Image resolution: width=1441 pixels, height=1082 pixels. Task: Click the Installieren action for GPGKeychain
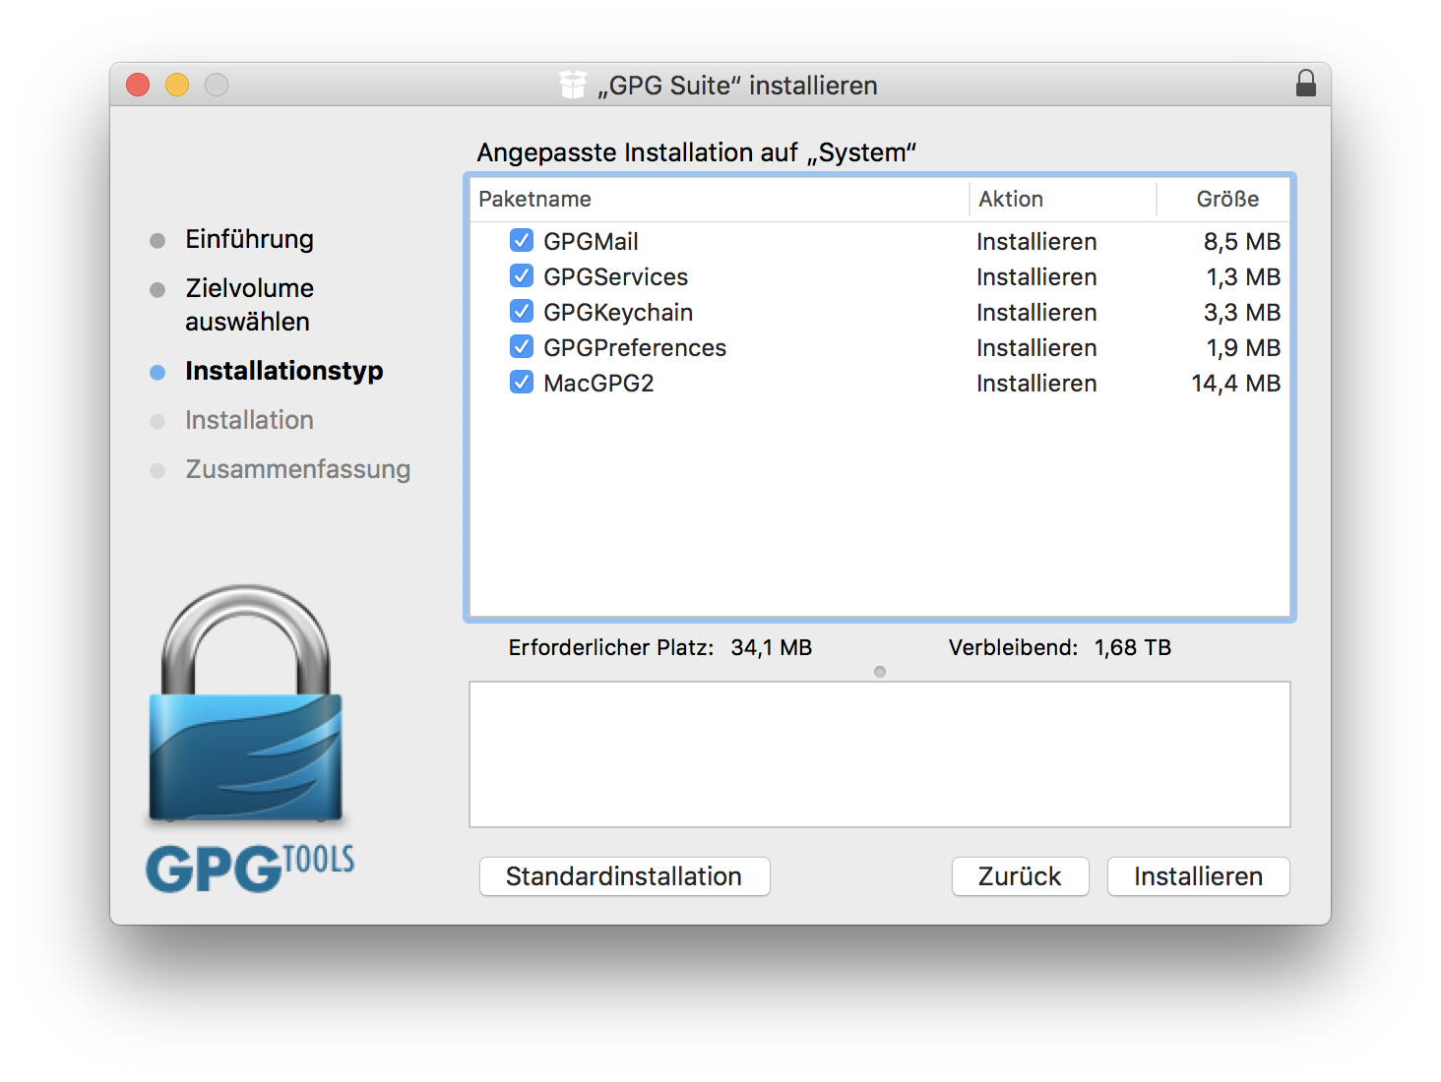pos(1036,312)
